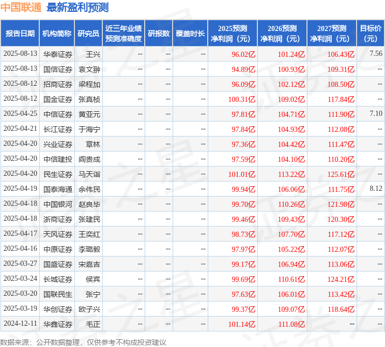385x347 pixels.
Task: Click the 目标价 column header
Action: pos(370,34)
